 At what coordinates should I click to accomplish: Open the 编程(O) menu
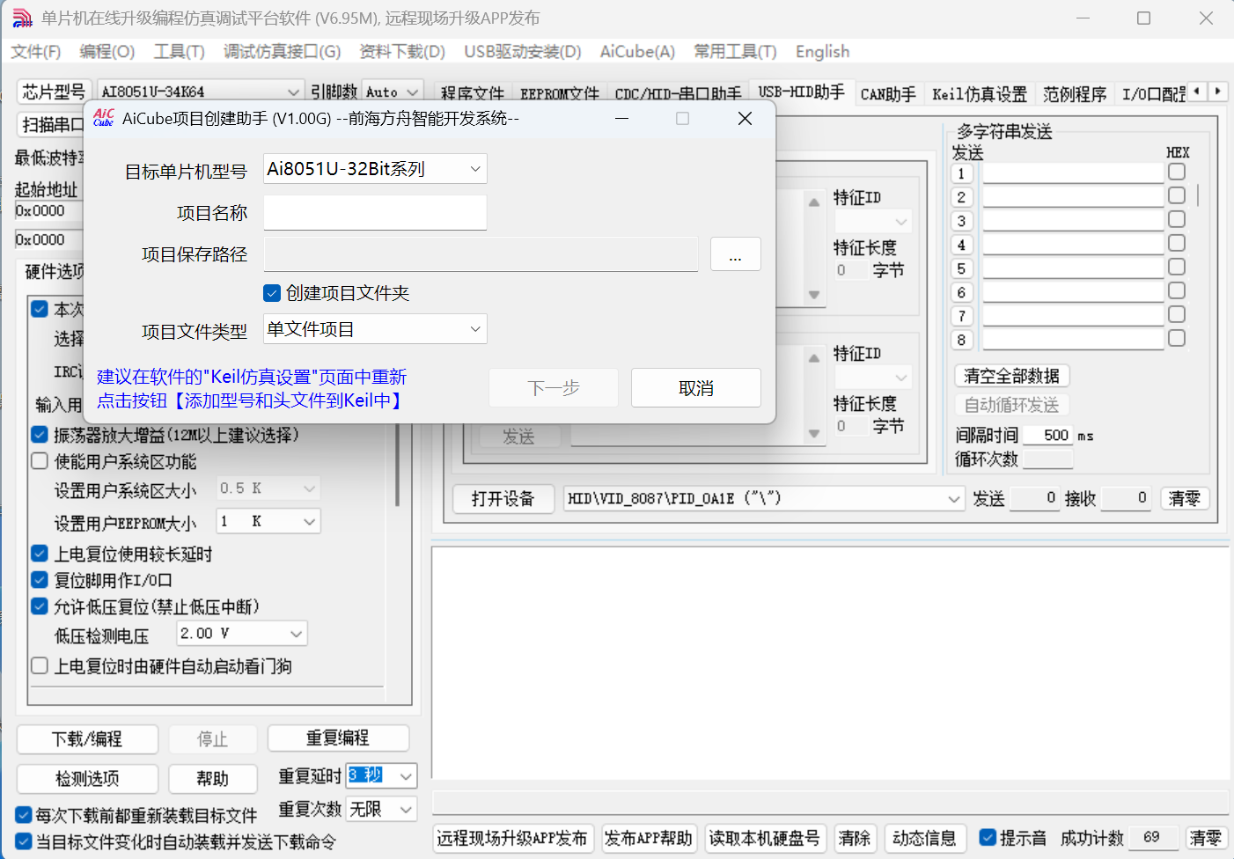[107, 52]
